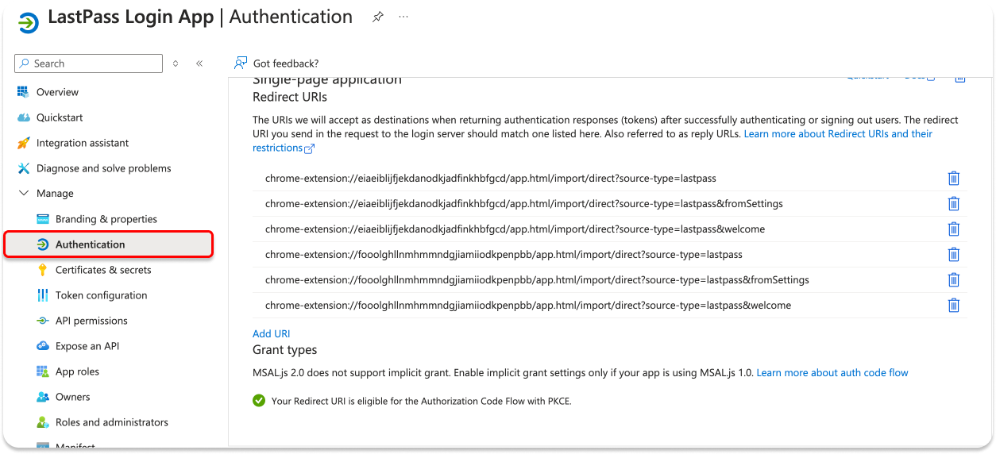Select the fooolghll lastpass&welcome URI text

pos(528,306)
